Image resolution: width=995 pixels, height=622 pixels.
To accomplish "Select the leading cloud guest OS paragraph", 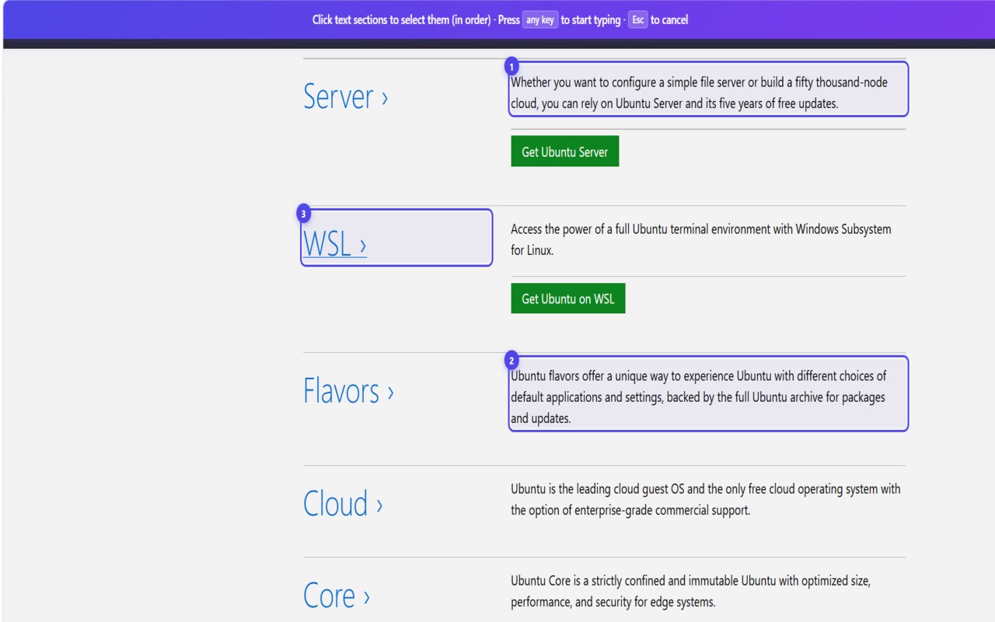I will [708, 499].
